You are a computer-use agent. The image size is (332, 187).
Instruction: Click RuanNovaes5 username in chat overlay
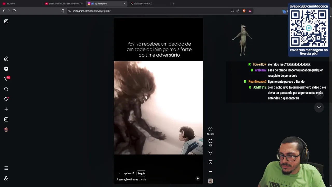(257, 82)
